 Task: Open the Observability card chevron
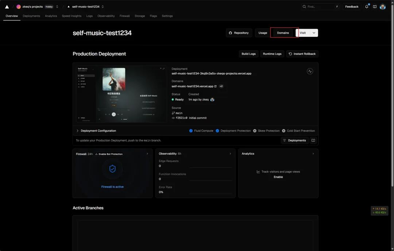pos(231,154)
